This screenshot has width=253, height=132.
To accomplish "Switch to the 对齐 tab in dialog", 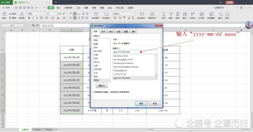I will tap(103, 32).
